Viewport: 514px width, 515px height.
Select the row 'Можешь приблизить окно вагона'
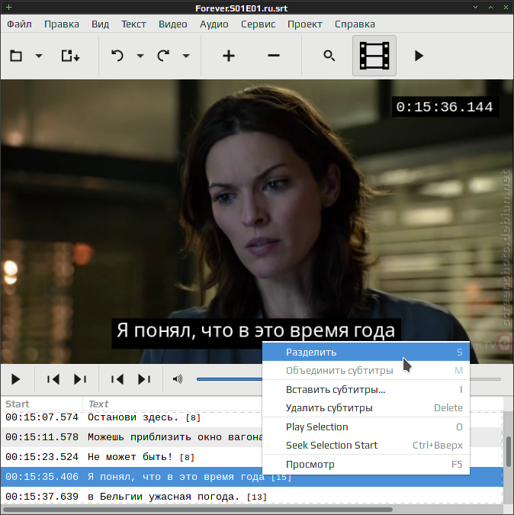[252, 437]
